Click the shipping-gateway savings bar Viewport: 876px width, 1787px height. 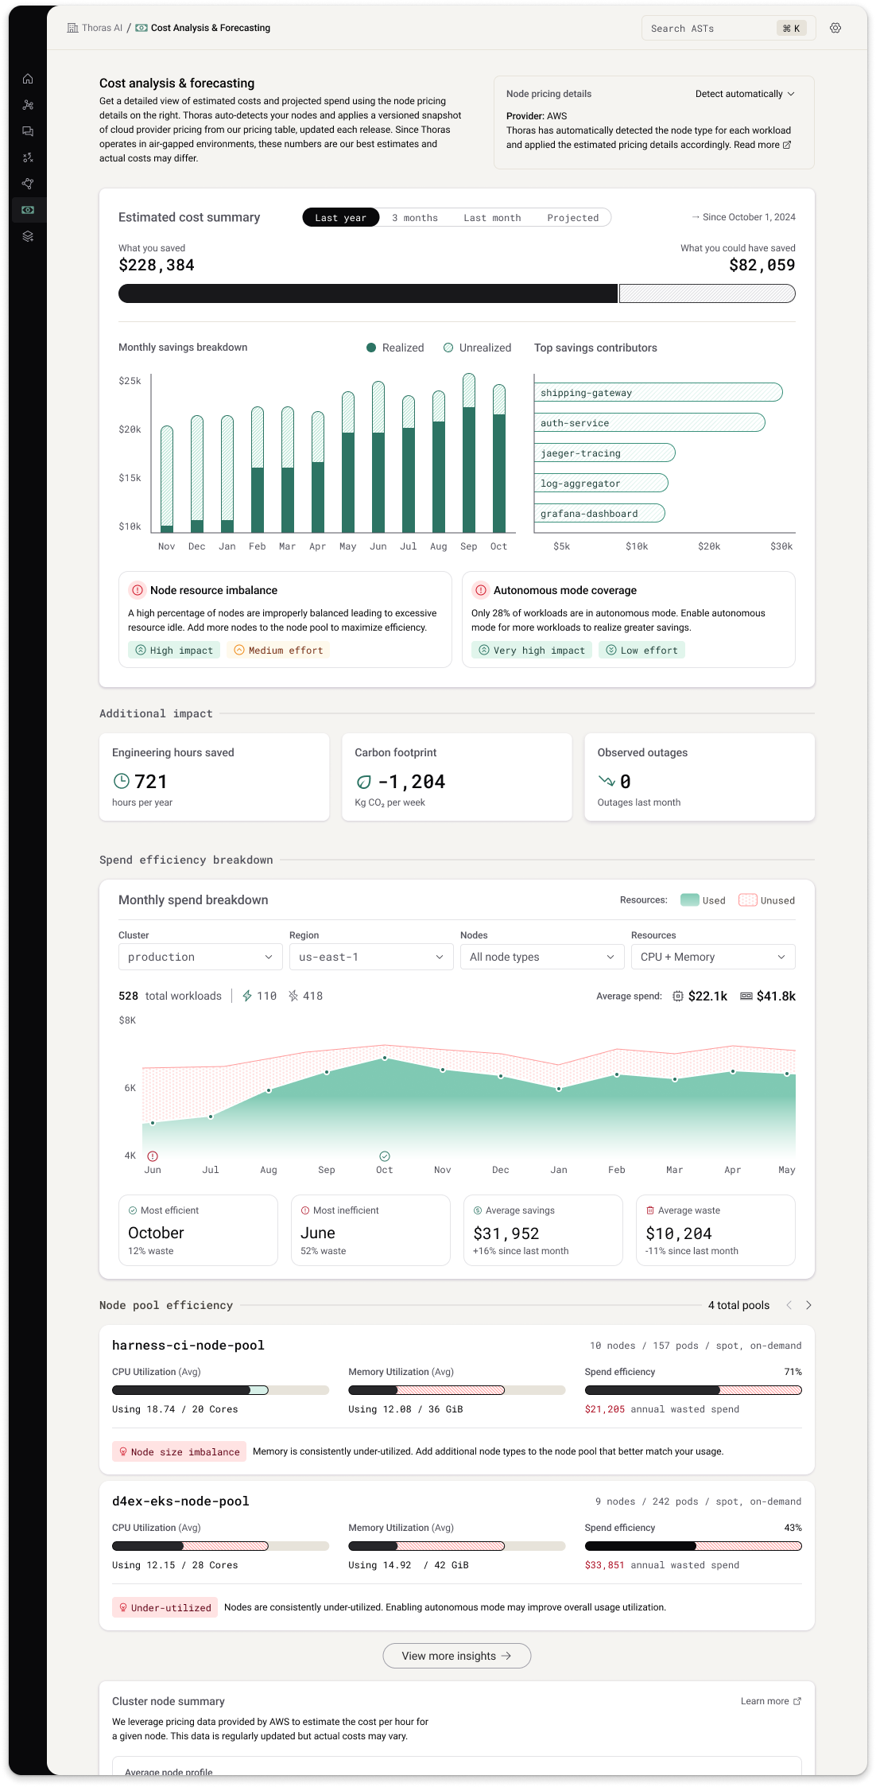pyautogui.click(x=658, y=392)
